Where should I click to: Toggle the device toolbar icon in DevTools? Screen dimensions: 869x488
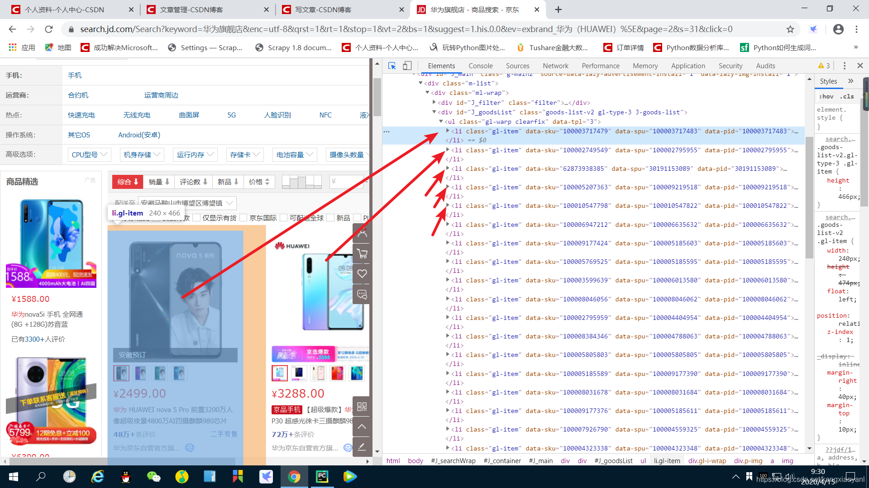coord(407,66)
